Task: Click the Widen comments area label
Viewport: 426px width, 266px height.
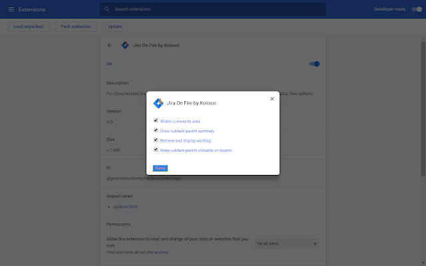Action: coord(180,121)
